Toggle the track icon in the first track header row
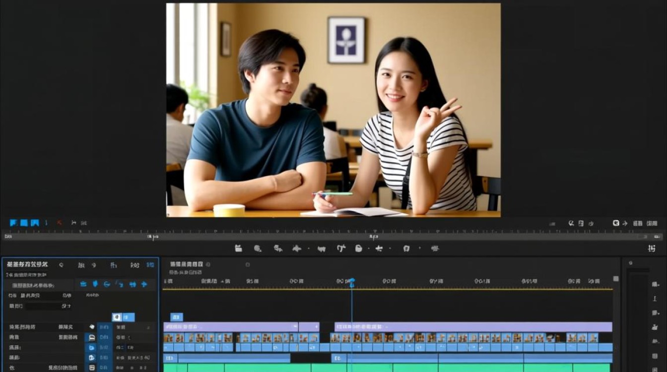667x372 pixels. click(92, 327)
